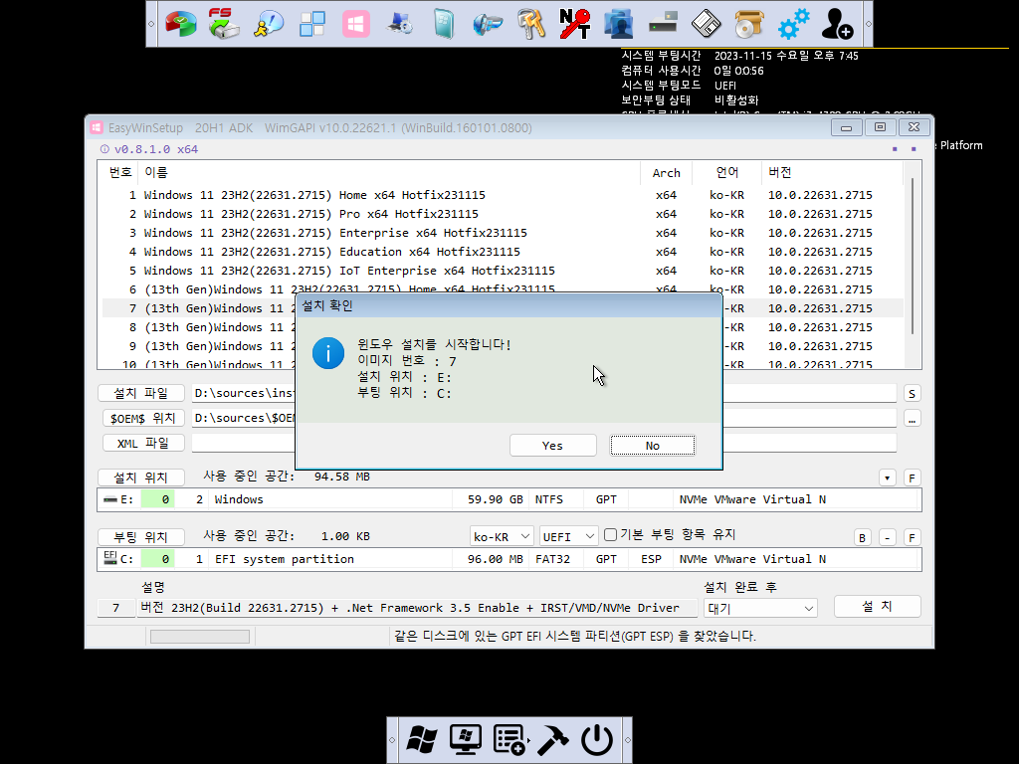Image resolution: width=1019 pixels, height=764 pixels.
Task: Click the 설치 파일 button
Action: pyautogui.click(x=141, y=393)
